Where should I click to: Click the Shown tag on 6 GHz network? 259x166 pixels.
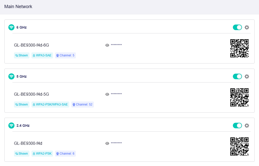22,55
